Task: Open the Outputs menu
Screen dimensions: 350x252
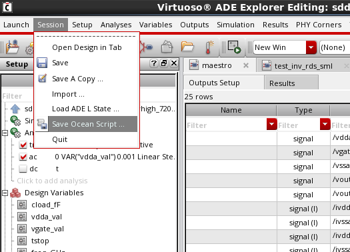Action: coord(195,25)
